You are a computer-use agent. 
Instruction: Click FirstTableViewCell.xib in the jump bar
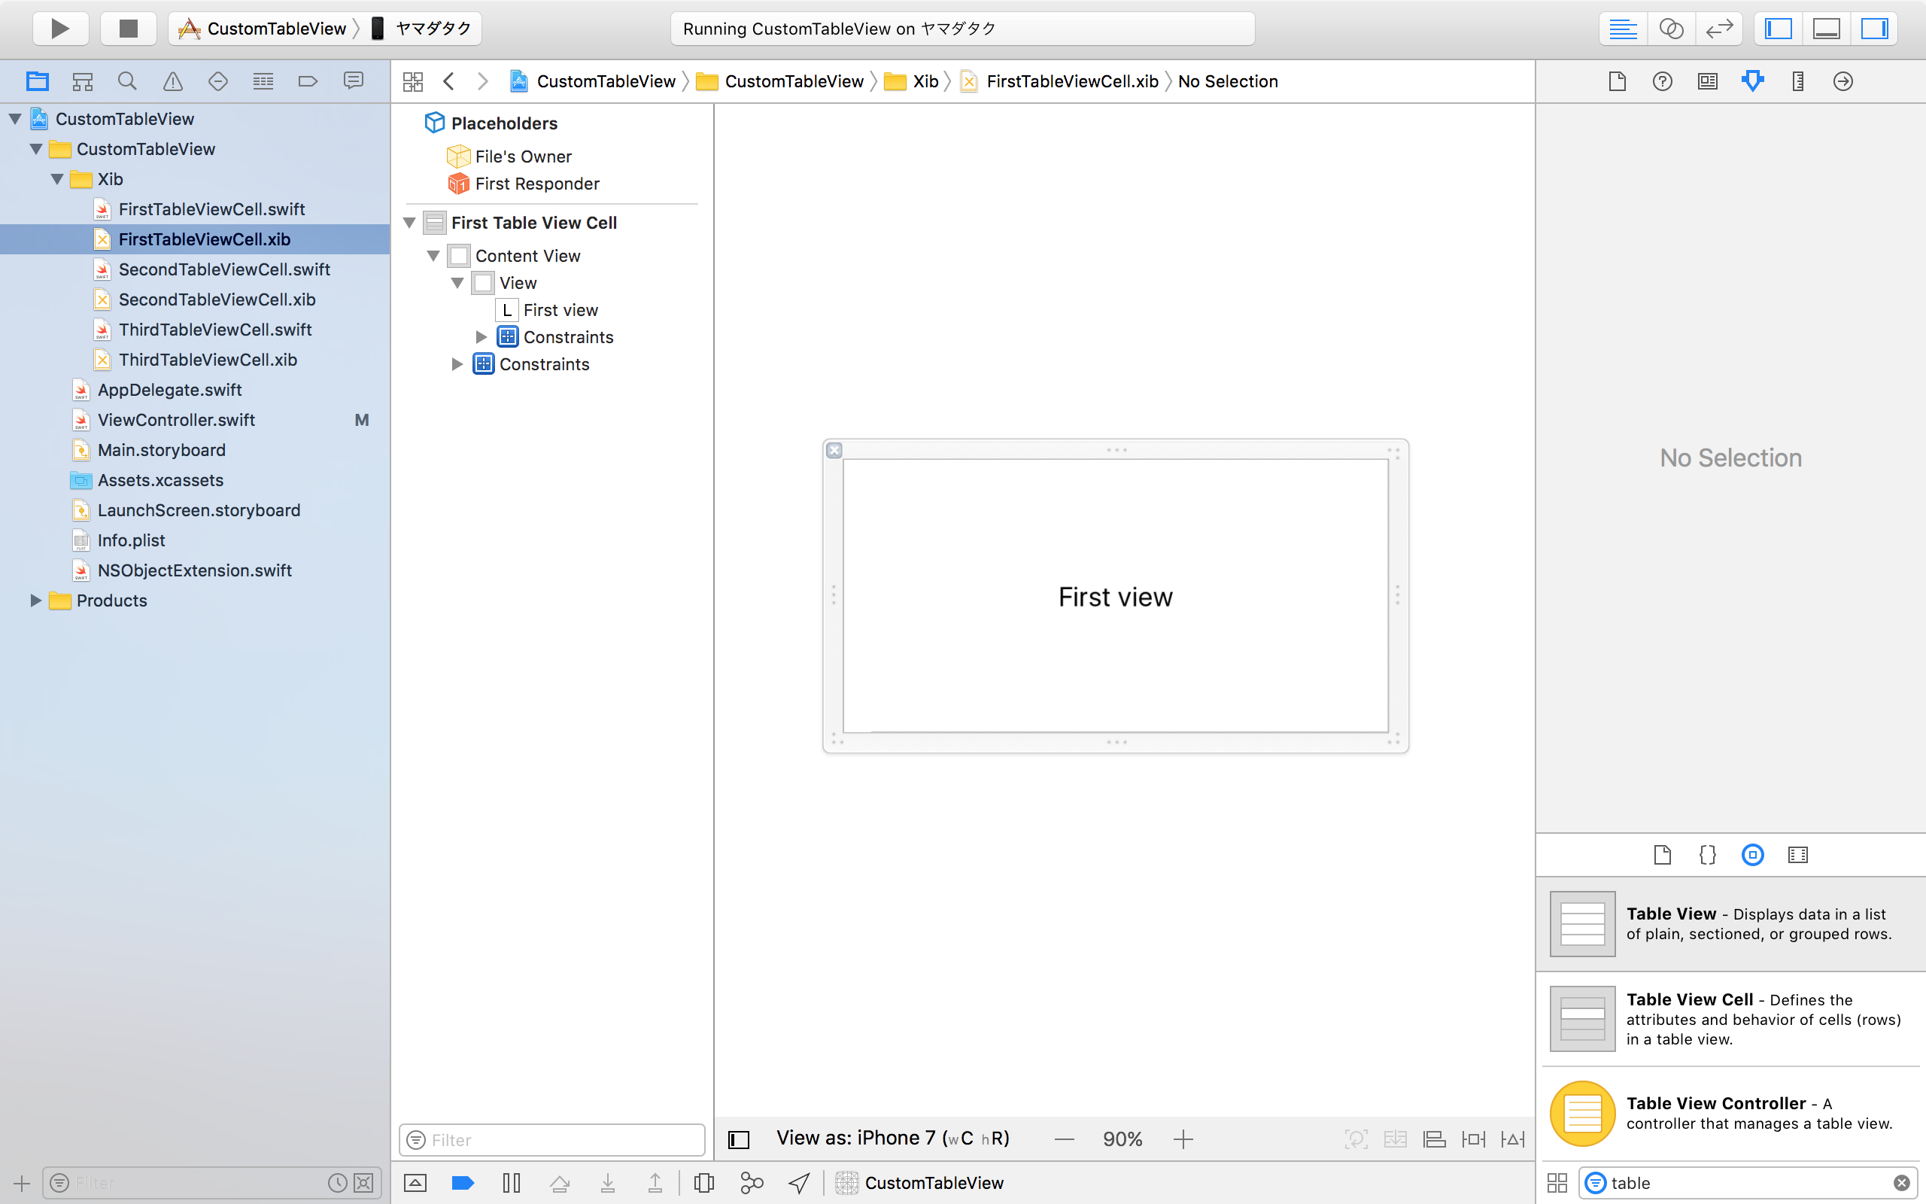1071,81
